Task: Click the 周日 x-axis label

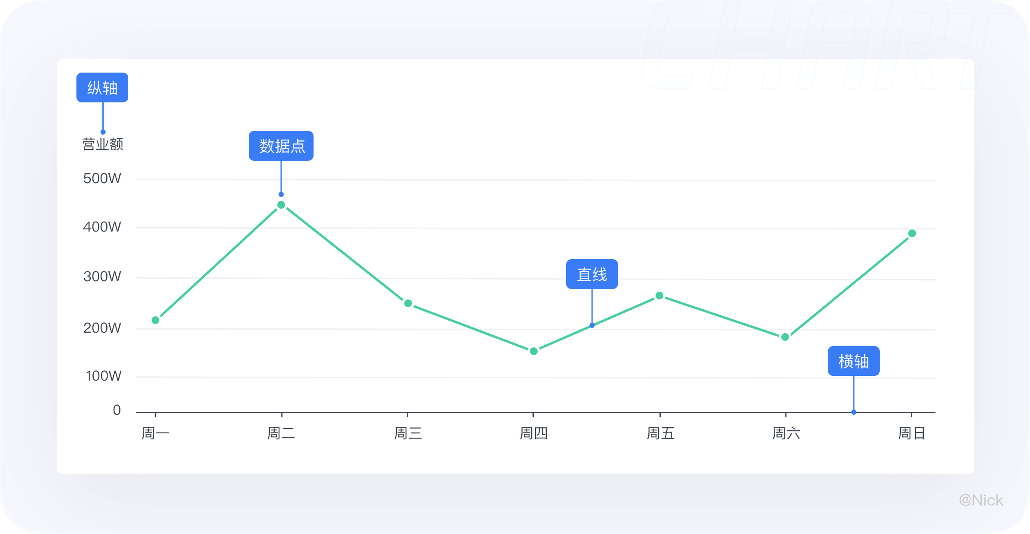Action: (x=912, y=433)
